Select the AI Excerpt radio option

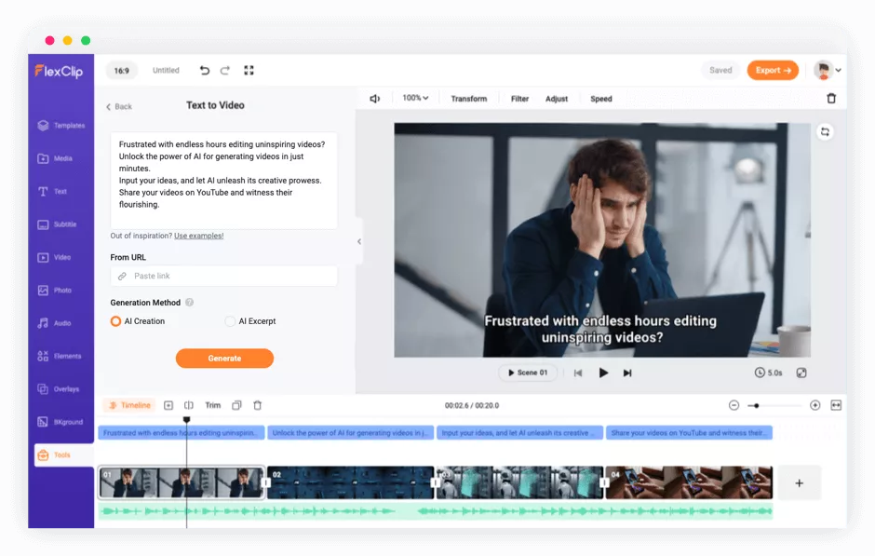pos(230,321)
